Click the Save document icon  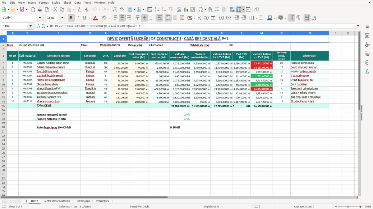[x=22, y=10]
